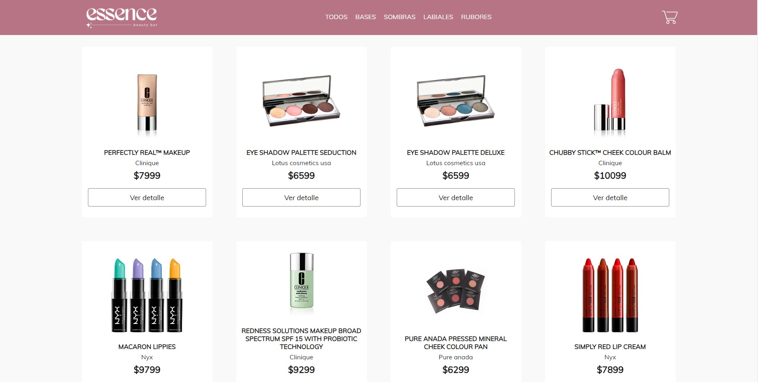Image resolution: width=758 pixels, height=382 pixels.
Task: Open the SOMBRAS category
Action: click(x=399, y=17)
